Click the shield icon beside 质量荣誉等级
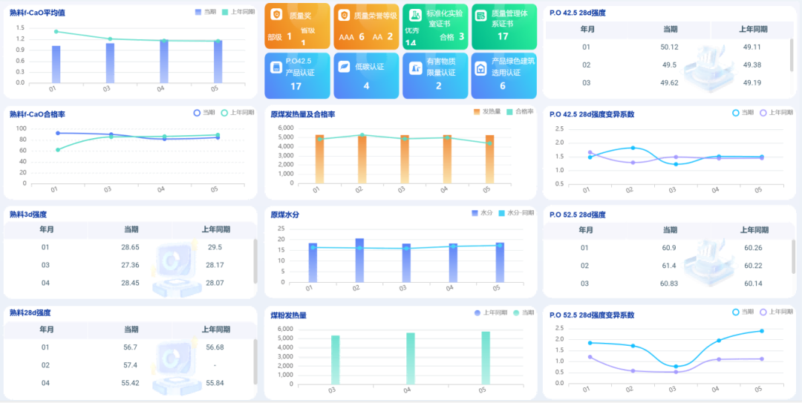Viewport: 802px width, 403px height. click(x=345, y=15)
